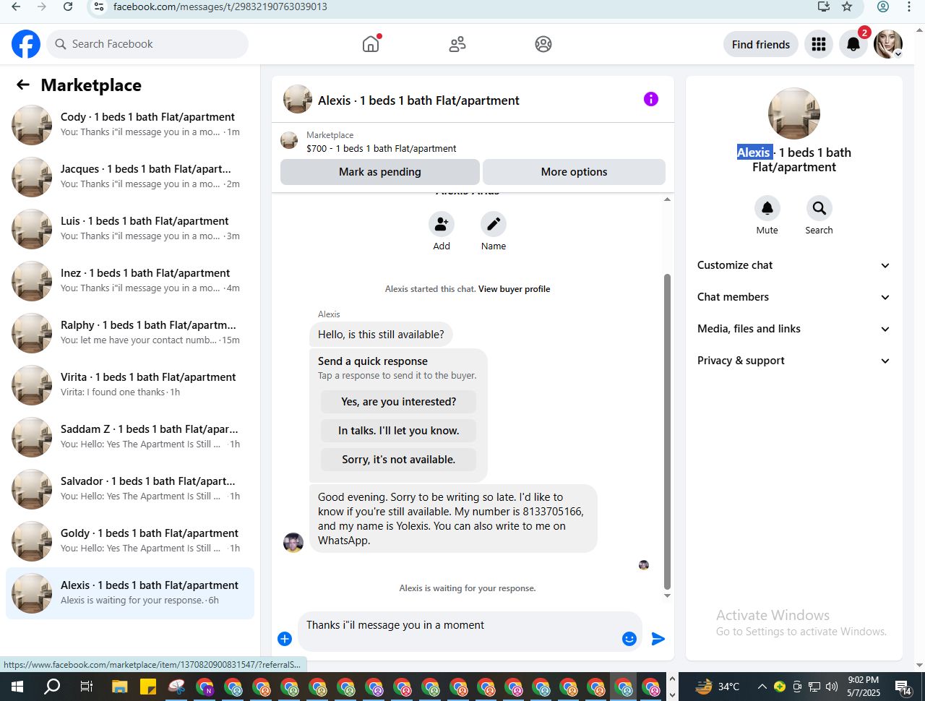Open the Groups icon in top navigation
The image size is (925, 701).
click(x=543, y=44)
